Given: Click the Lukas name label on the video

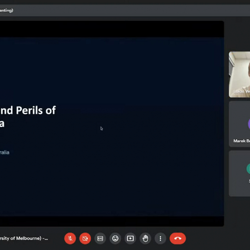Looking at the screenshot, I should point(242,91).
